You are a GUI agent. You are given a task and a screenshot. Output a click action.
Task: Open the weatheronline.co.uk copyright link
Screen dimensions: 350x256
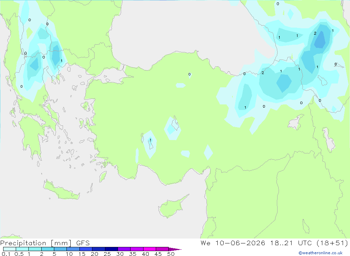point(321,253)
